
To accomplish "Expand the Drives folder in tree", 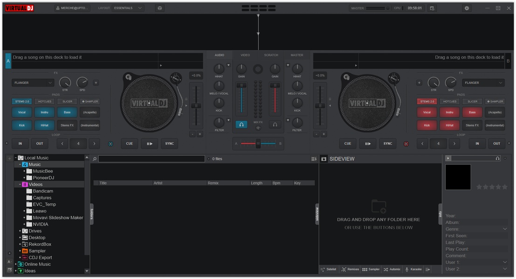I will (x=20, y=231).
